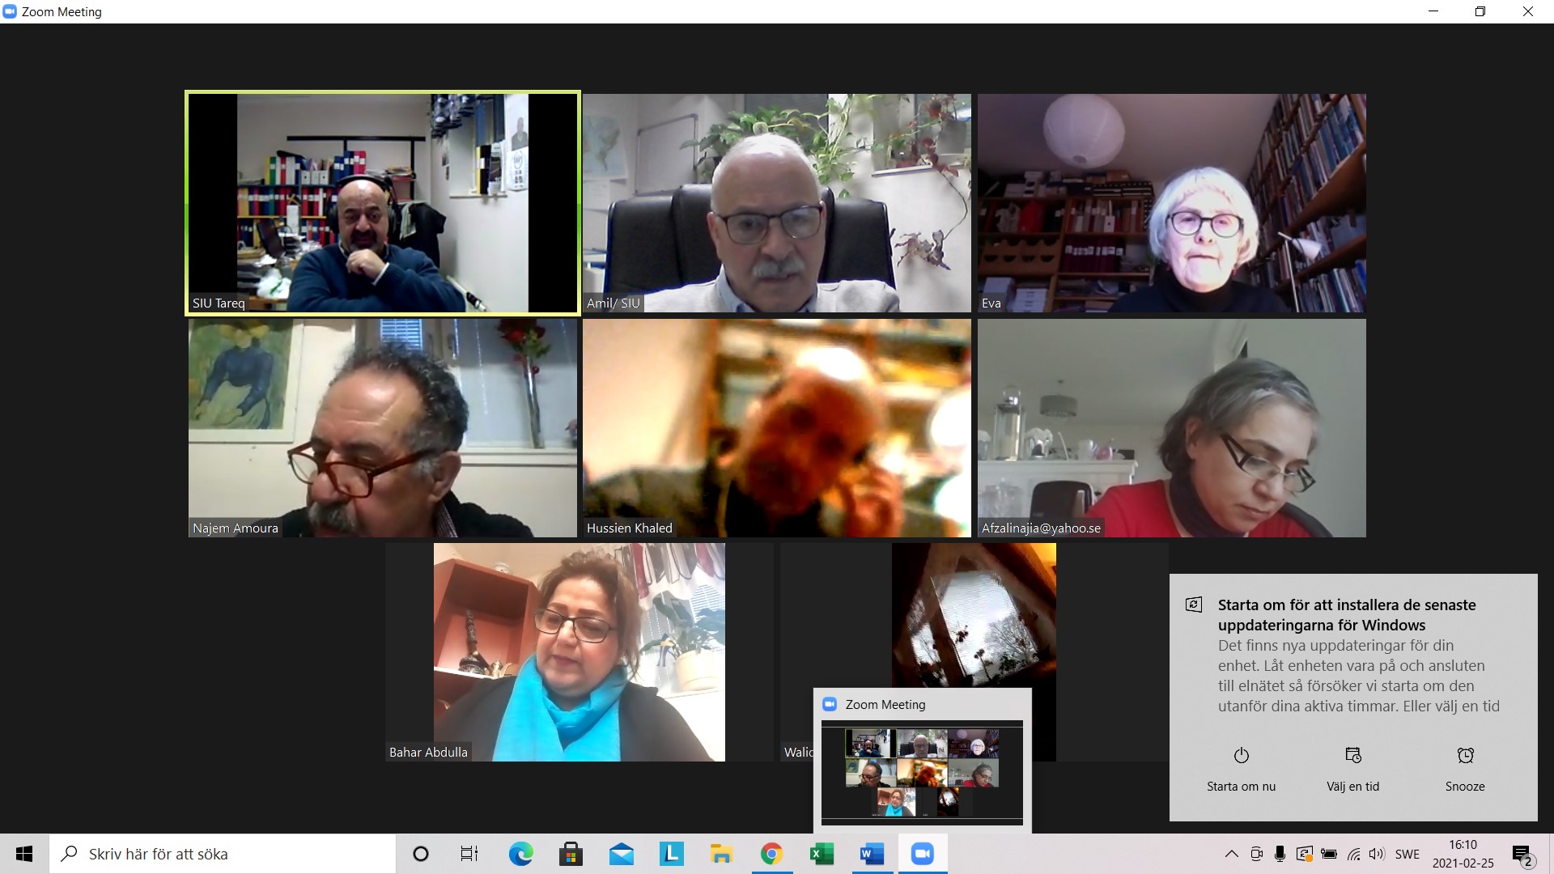The width and height of the screenshot is (1554, 874).
Task: Click the SIU Tareq name label
Action: pos(219,303)
